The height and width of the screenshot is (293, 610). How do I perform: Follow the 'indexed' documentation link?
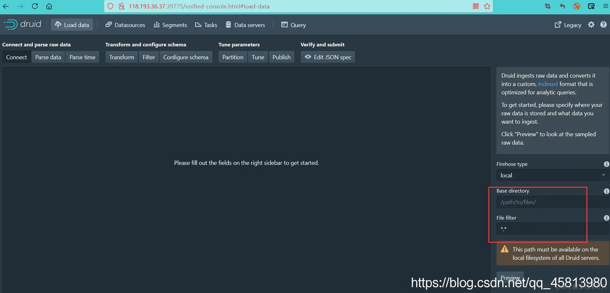pos(548,84)
